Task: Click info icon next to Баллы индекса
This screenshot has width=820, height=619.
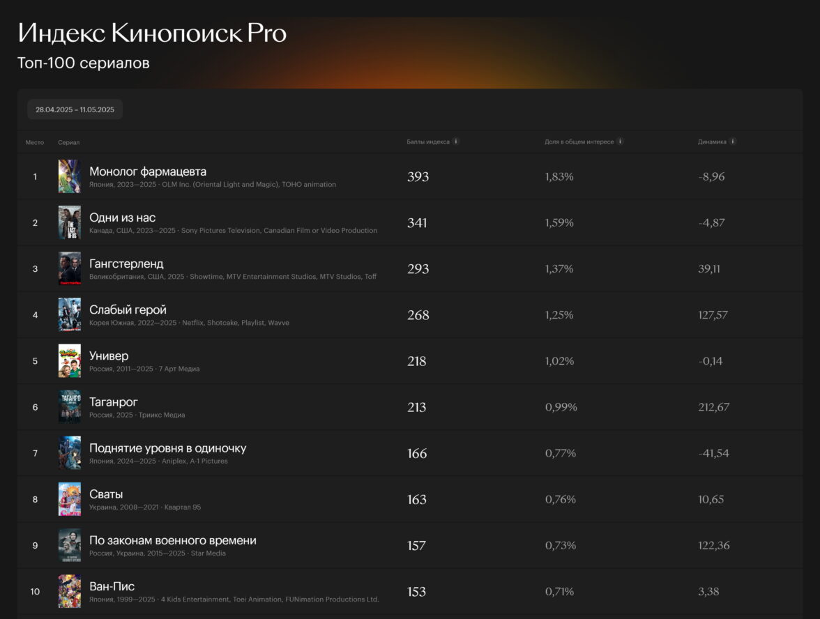Action: click(x=456, y=142)
